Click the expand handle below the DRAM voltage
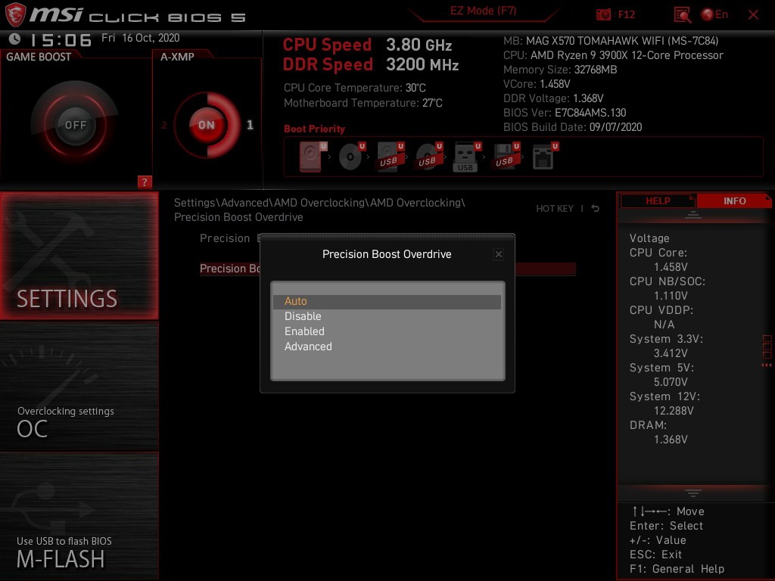Image resolution: width=775 pixels, height=581 pixels. [693, 493]
